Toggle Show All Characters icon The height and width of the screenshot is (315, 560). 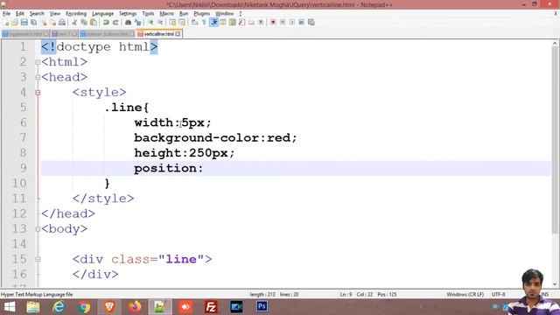tap(204, 23)
